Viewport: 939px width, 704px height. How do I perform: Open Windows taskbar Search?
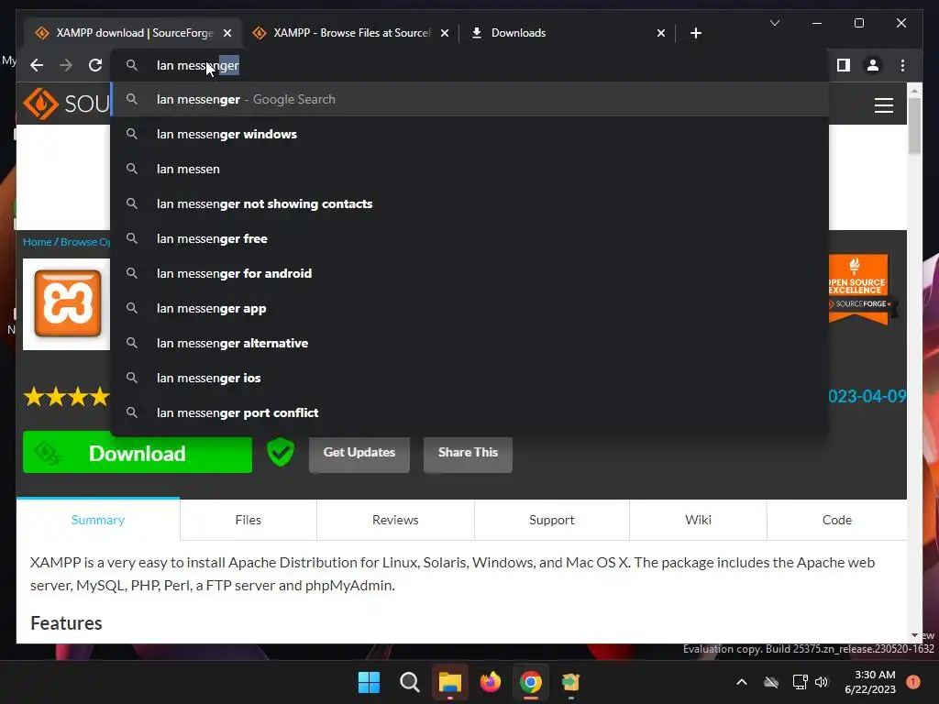[410, 682]
